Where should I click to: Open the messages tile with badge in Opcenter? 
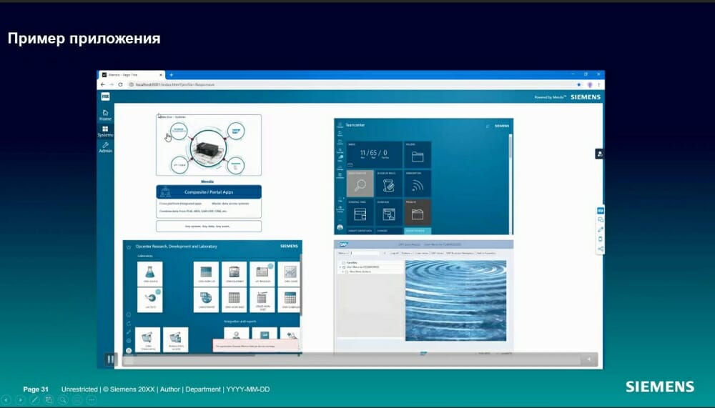point(262,274)
